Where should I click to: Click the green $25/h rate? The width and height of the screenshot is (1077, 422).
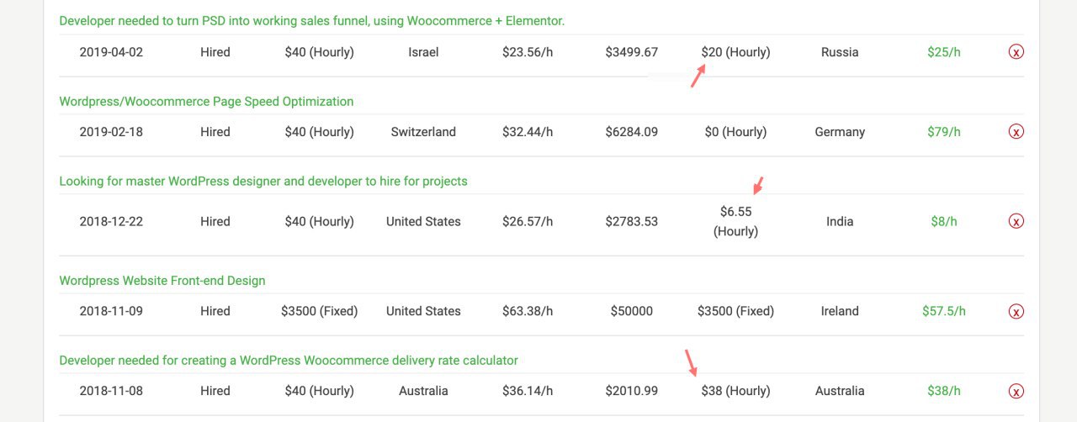tap(944, 52)
